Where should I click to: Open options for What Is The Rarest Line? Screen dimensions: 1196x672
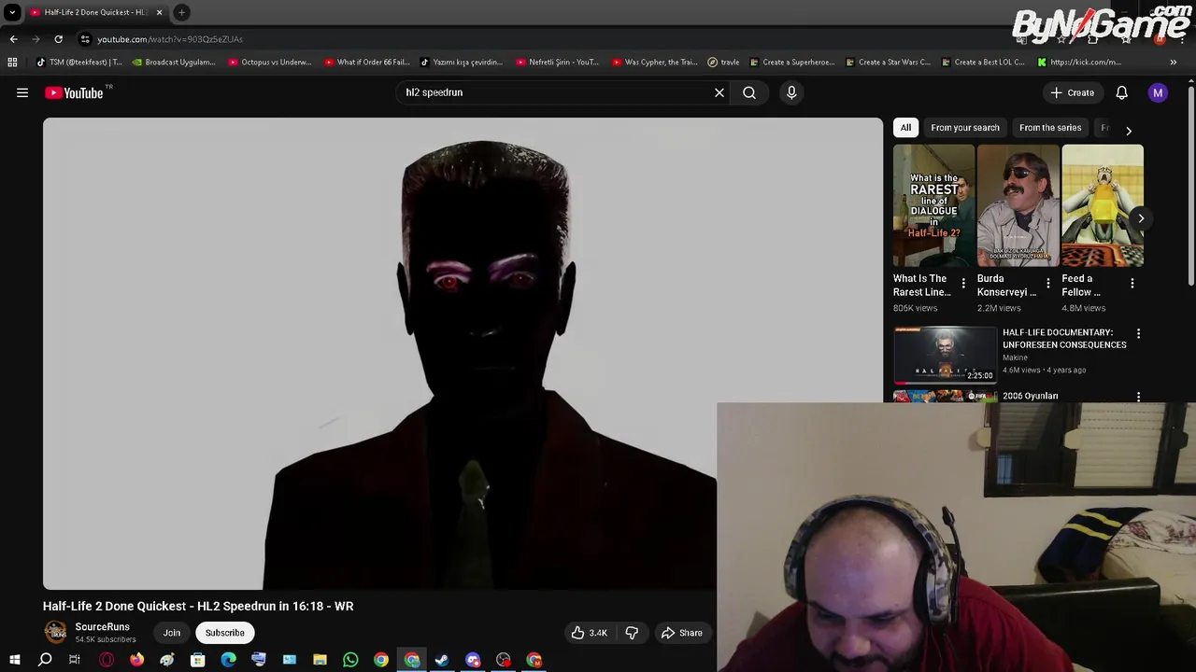[963, 284]
